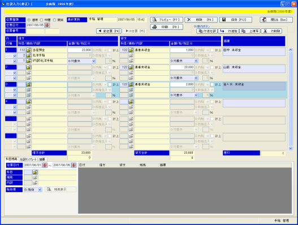This screenshot has width=298, height=225.
Task: Open first row-width dropdown under row number 4
Action: [x=15, y=107]
